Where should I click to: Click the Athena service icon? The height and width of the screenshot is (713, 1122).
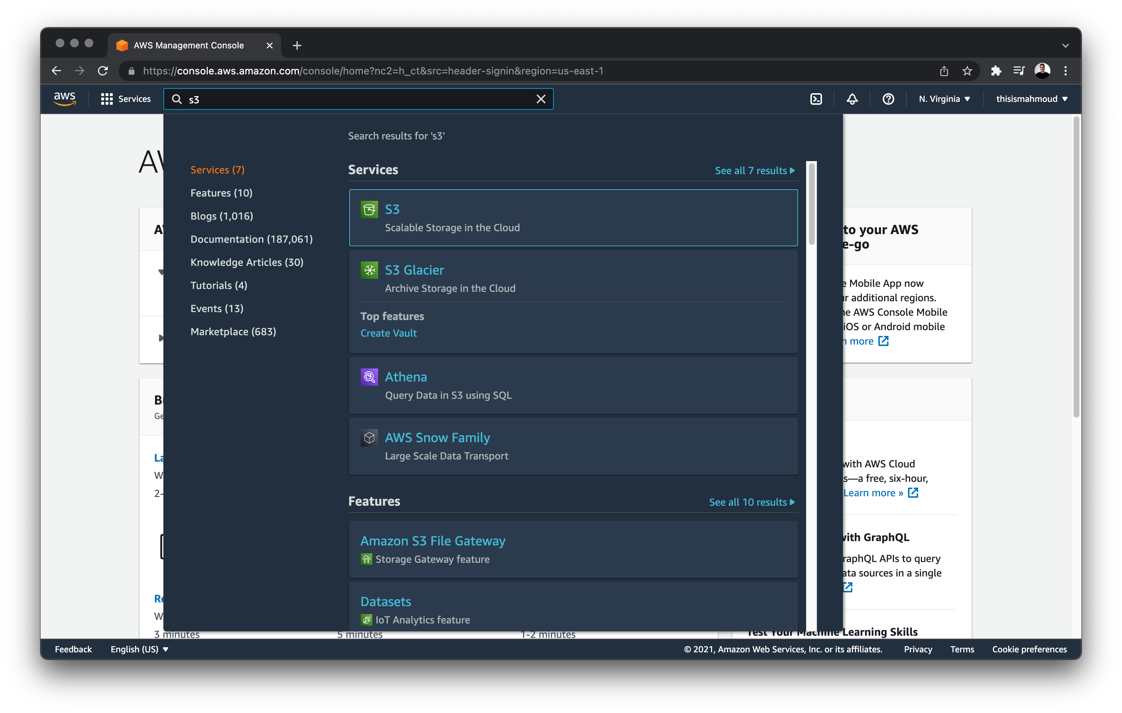369,377
